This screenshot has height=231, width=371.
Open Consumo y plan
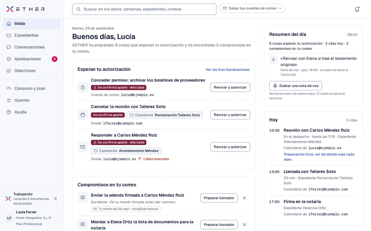coord(32,89)
